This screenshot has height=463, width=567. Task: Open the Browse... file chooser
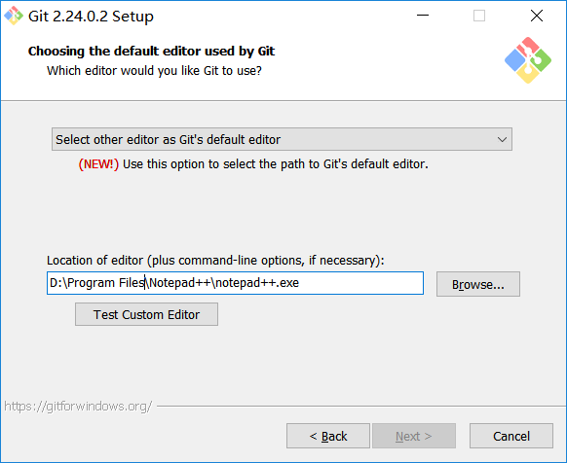click(478, 284)
